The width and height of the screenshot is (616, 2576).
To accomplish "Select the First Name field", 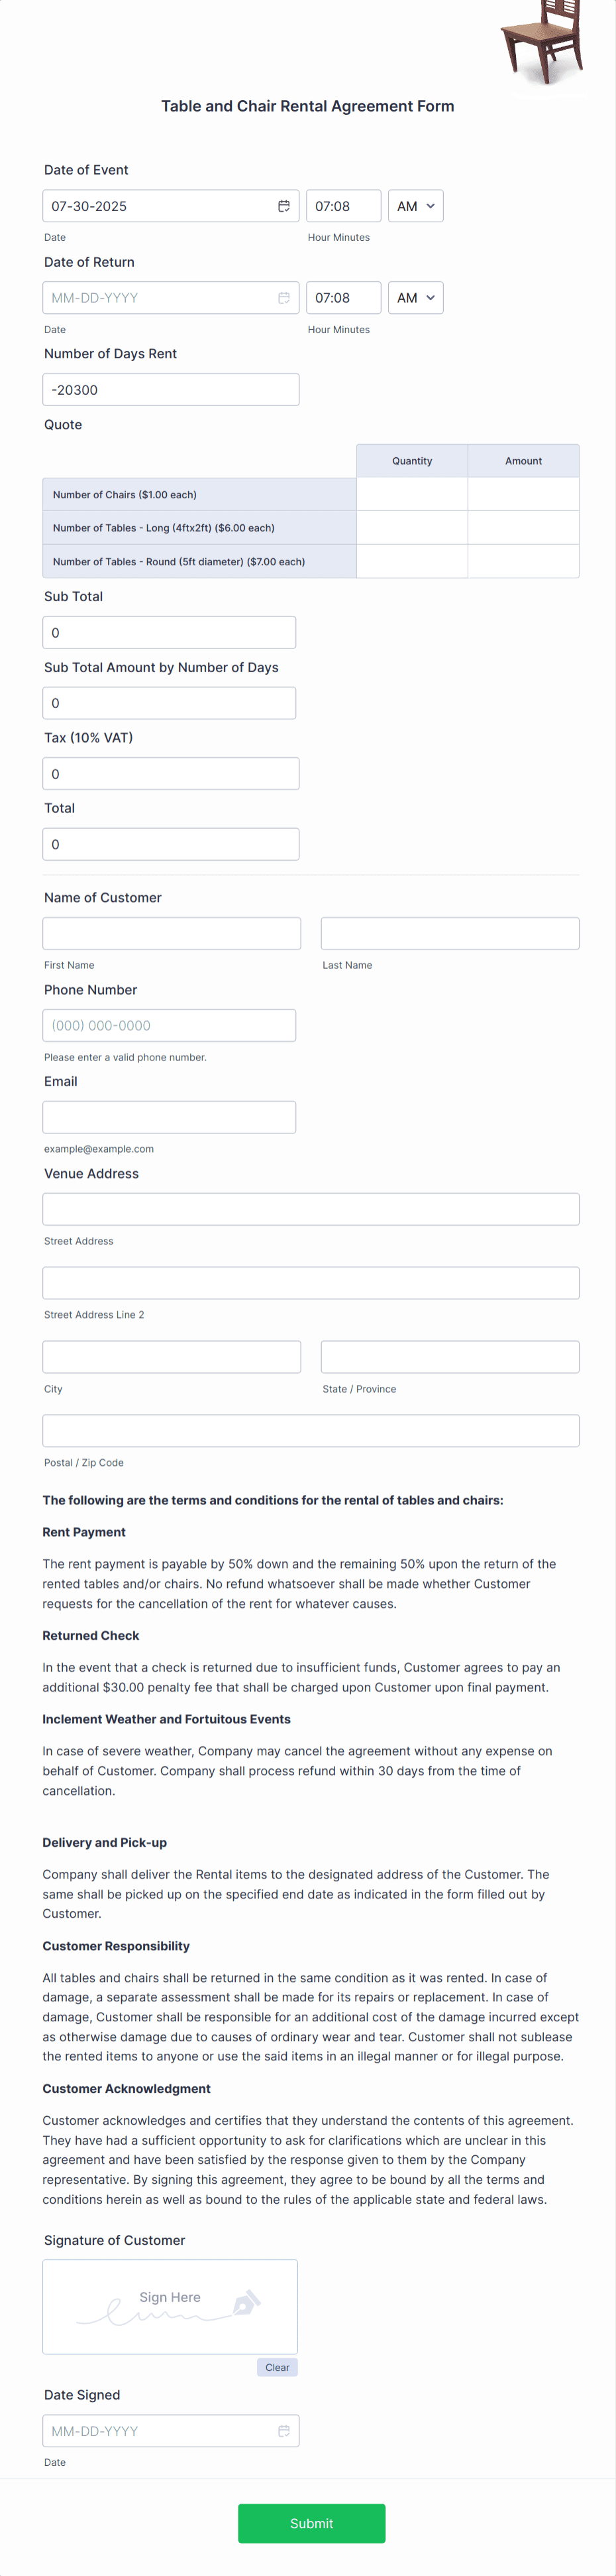I will coord(172,933).
